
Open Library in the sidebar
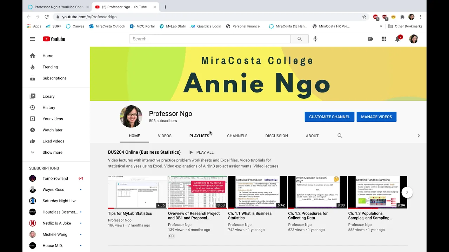click(56, 96)
